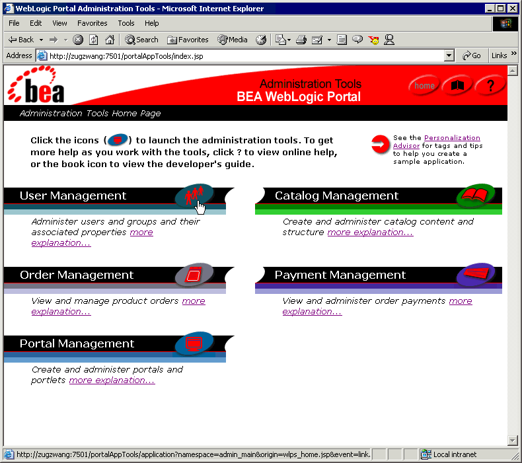Image resolution: width=522 pixels, height=463 pixels.
Task: Click the Forward arrow toolbar button
Action: (x=54, y=40)
